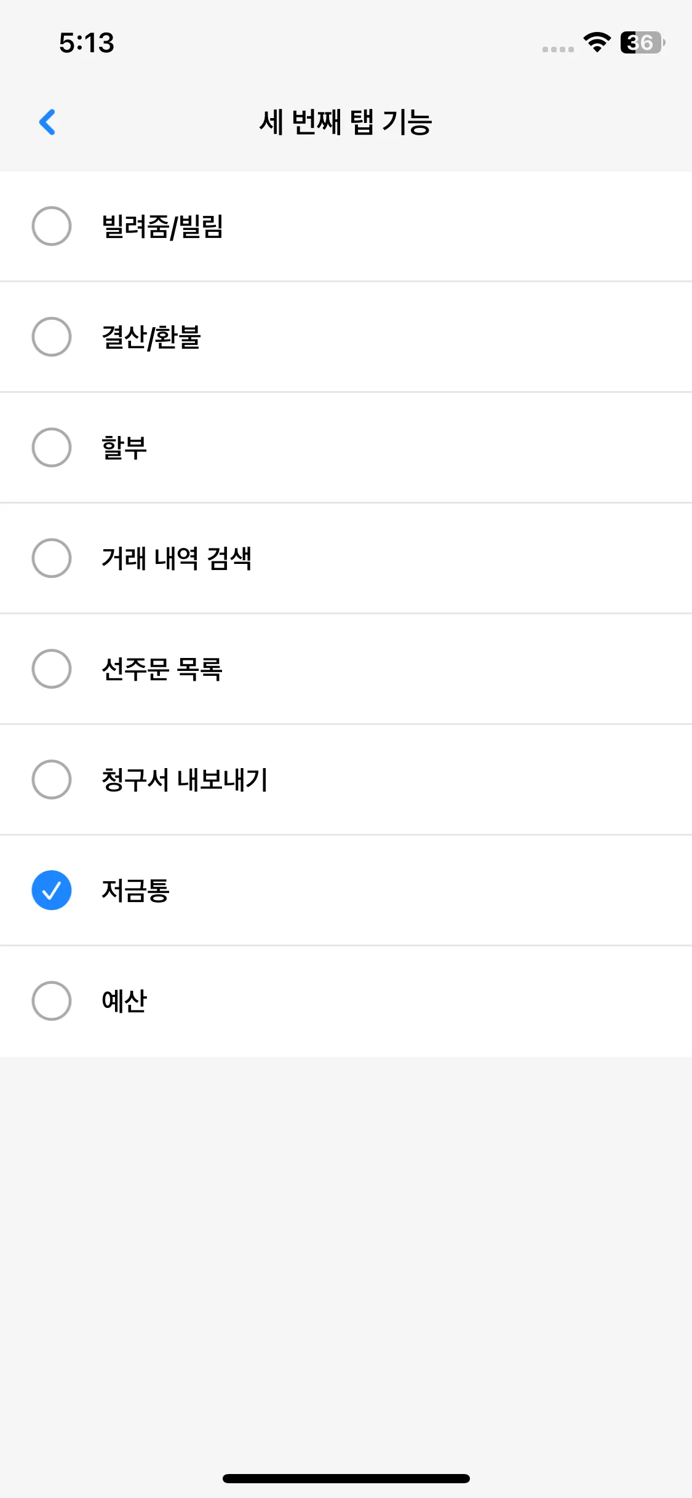Pick the 선주문 목록 radio button
The width and height of the screenshot is (692, 1498).
(52, 668)
